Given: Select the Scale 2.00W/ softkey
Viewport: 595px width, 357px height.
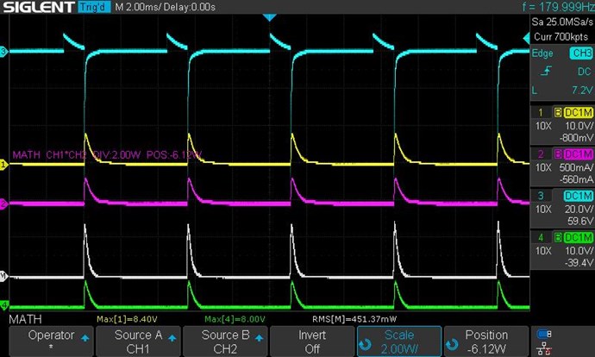Looking at the screenshot, I should [x=399, y=341].
